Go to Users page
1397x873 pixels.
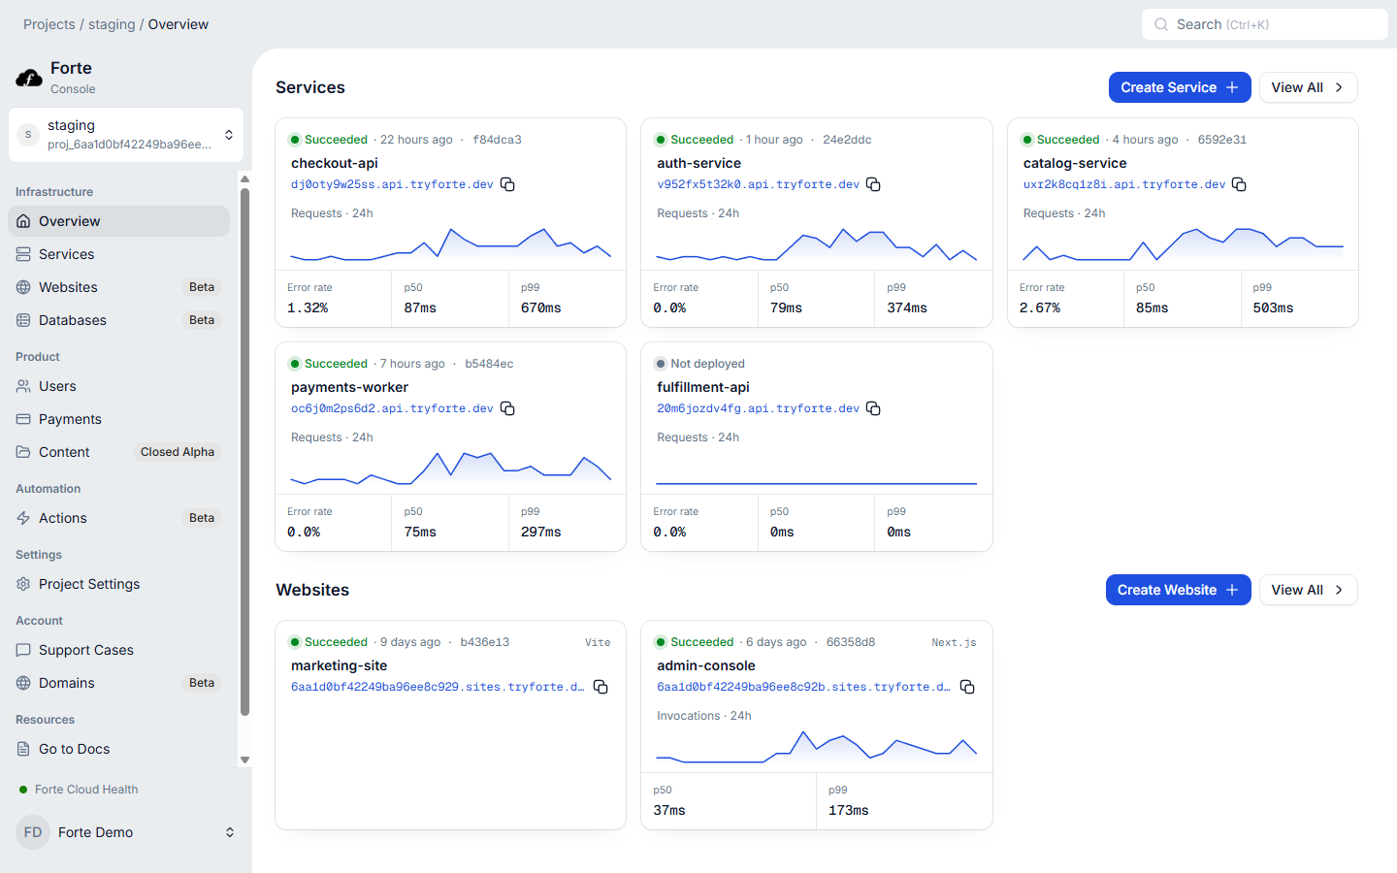tap(118, 386)
